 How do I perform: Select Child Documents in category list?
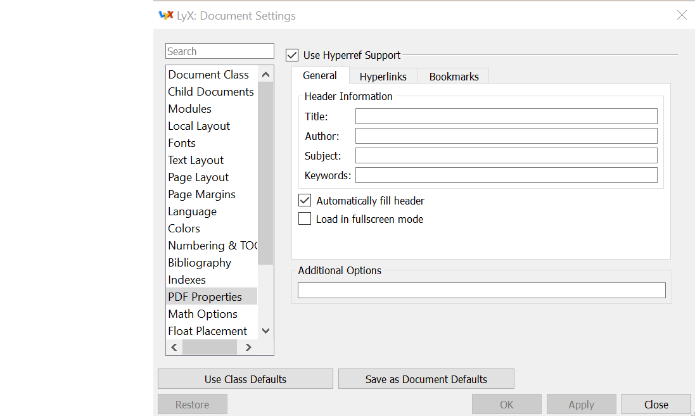click(x=212, y=92)
